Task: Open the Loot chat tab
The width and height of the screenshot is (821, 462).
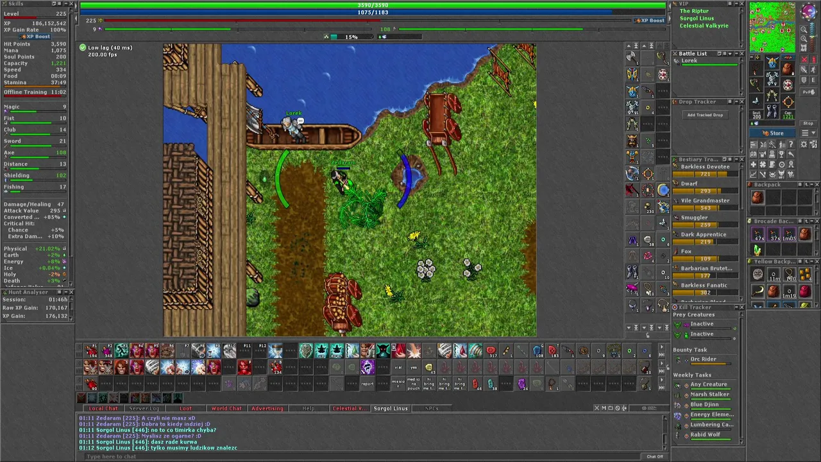Action: pyautogui.click(x=185, y=408)
